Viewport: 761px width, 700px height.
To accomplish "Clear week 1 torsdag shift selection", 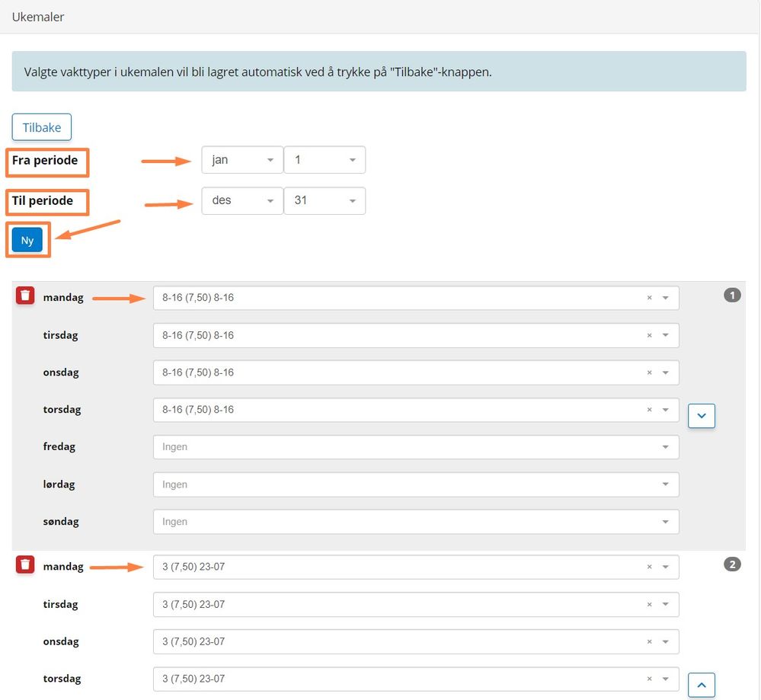I will pyautogui.click(x=649, y=410).
